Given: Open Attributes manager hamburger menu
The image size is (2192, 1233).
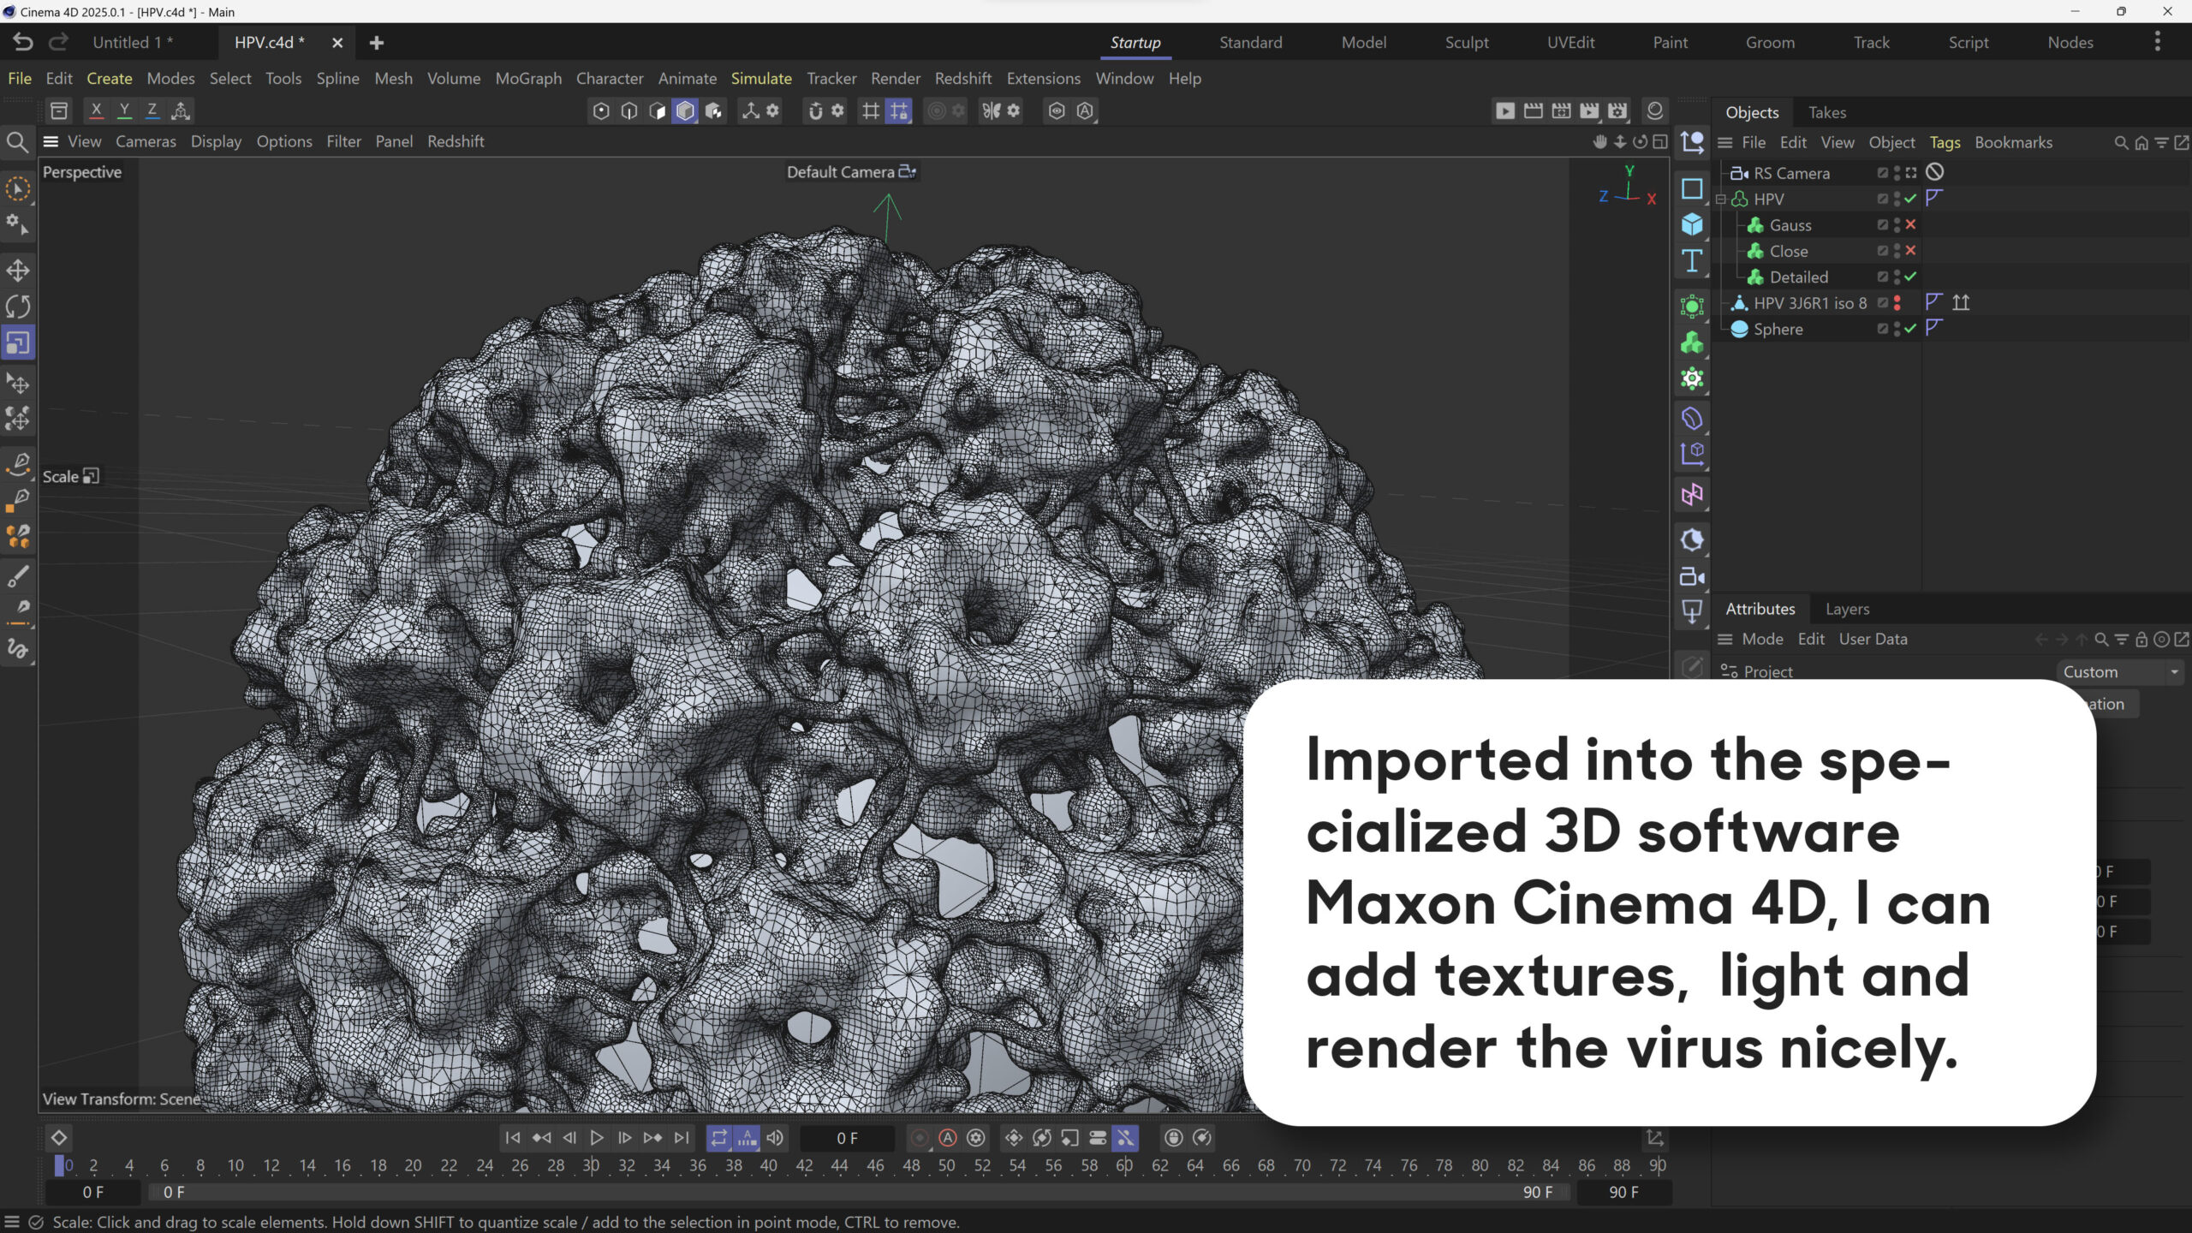Looking at the screenshot, I should tap(1724, 640).
